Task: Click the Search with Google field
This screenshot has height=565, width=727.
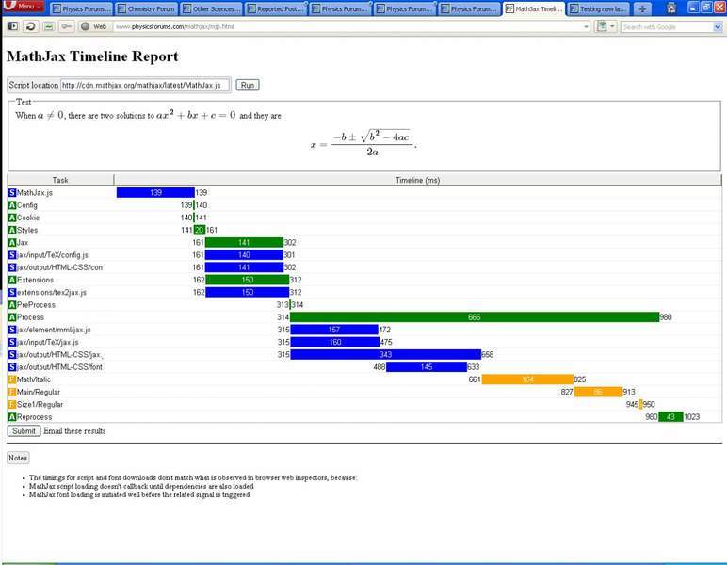Action: 667,27
